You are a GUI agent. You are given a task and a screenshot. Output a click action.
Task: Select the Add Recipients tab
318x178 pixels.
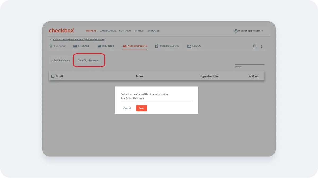click(135, 46)
